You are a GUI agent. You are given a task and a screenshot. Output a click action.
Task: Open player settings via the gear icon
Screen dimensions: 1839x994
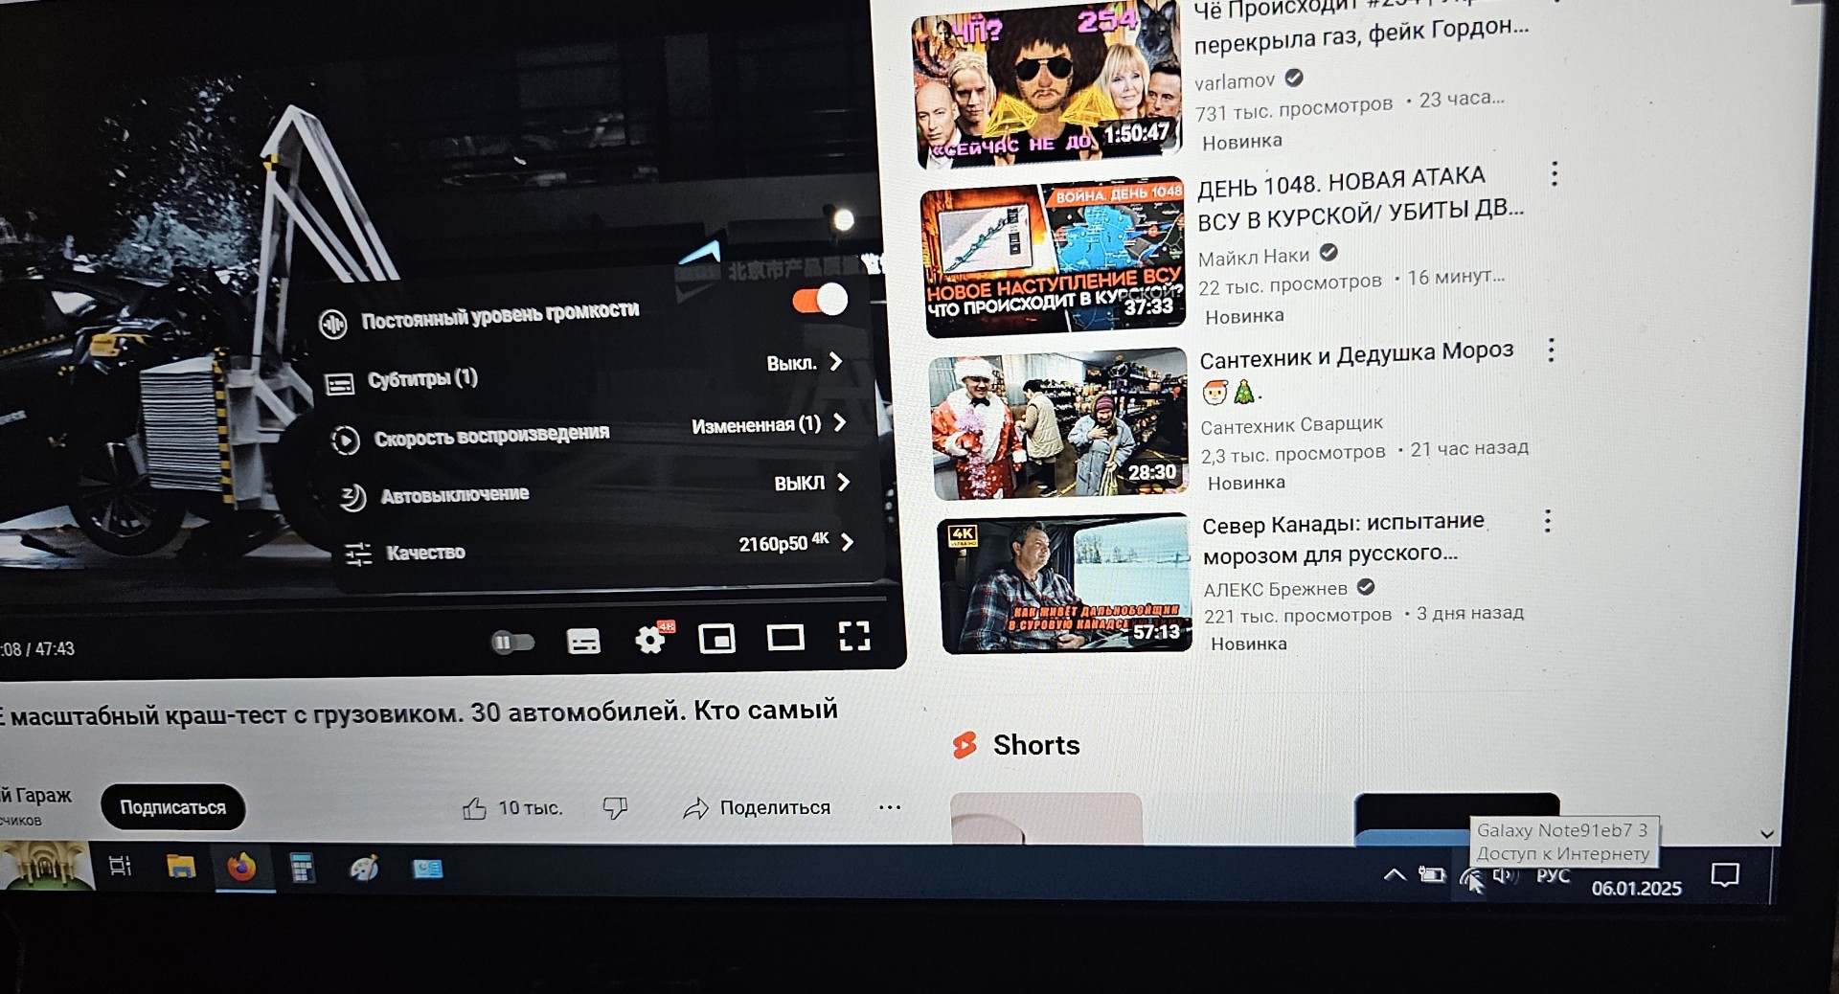point(651,639)
